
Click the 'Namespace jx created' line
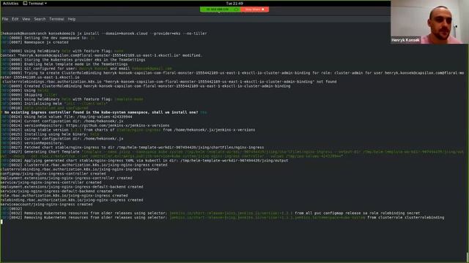pyautogui.click(x=34, y=42)
